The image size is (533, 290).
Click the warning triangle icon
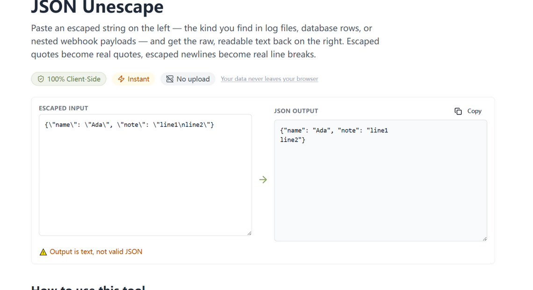[43, 252]
